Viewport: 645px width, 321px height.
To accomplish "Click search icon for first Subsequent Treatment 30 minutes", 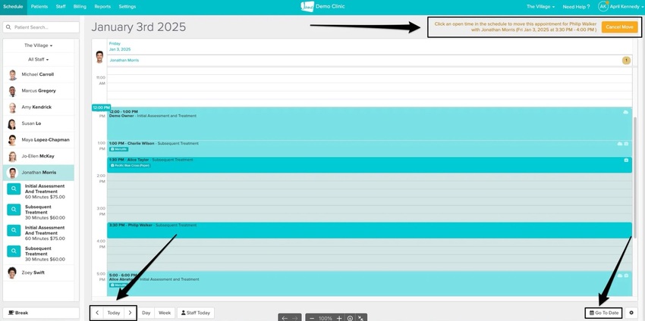I will tap(14, 210).
